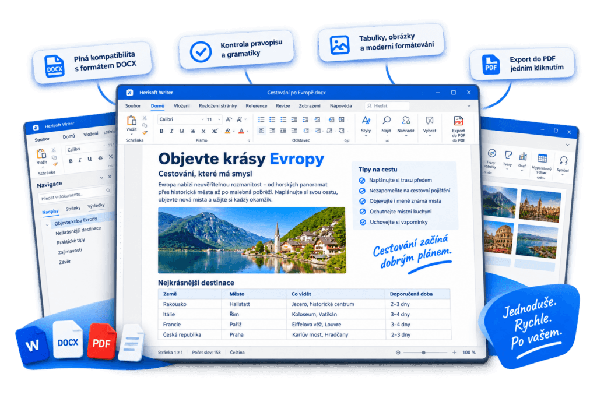Viewport: 597px width, 398px height.
Task: Click the Cut scissors icon in main ribbon
Action: 145,118
